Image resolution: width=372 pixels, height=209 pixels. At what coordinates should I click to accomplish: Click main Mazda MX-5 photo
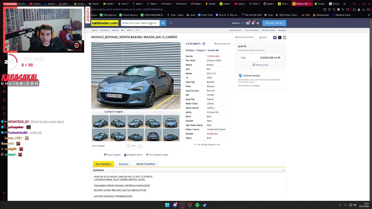(x=136, y=75)
